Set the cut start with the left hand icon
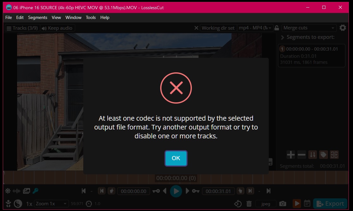The image size is (353, 211). click(x=111, y=191)
